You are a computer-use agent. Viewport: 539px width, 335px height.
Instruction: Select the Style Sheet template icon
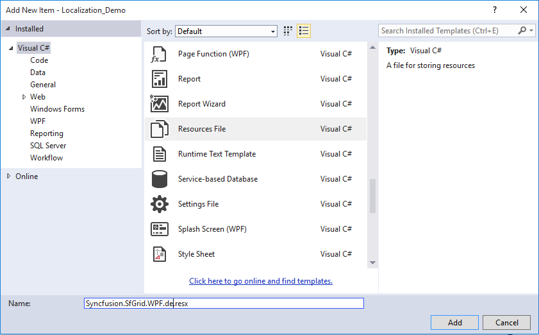(x=159, y=254)
